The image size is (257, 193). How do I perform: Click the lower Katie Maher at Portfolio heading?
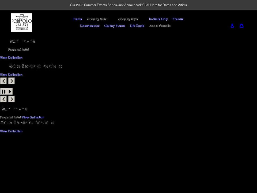click(x=27, y=123)
